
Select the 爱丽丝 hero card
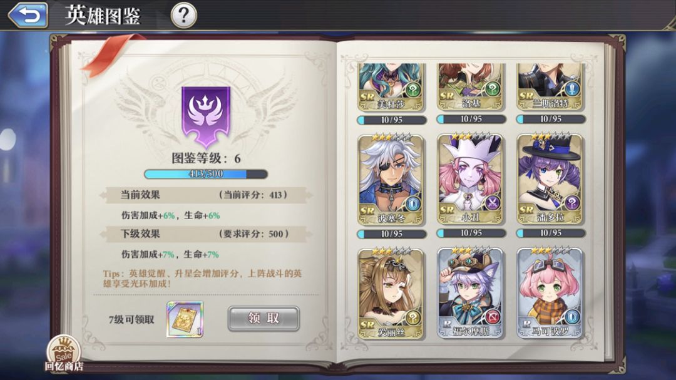click(391, 294)
